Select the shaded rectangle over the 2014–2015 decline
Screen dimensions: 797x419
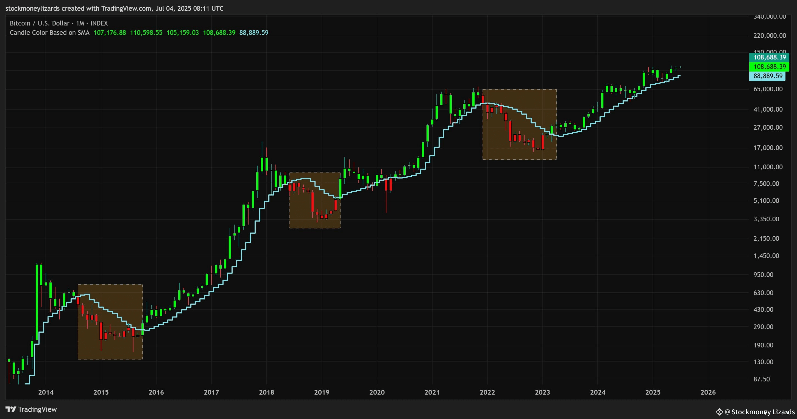coord(110,322)
